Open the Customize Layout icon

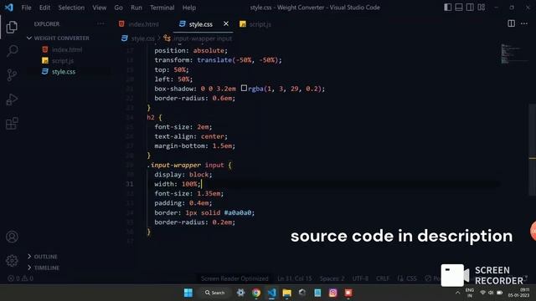click(x=482, y=8)
